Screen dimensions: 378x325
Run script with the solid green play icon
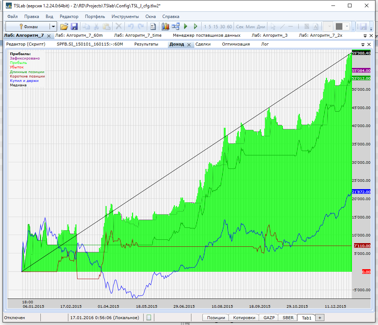[186, 26]
